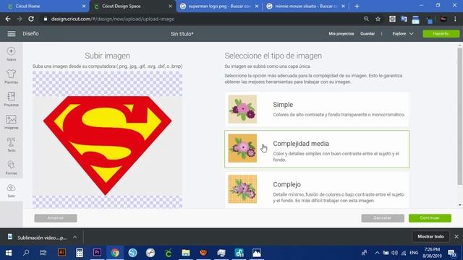The height and width of the screenshot is (260, 463).
Task: Show hidden system tray icons
Action: coord(377,253)
